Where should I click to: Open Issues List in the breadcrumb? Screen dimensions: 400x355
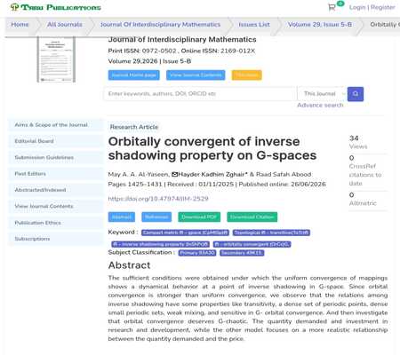254,25
